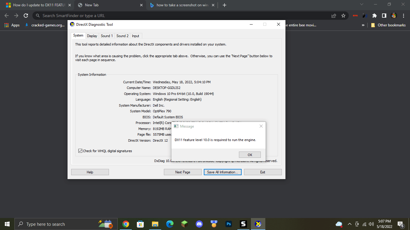Expand the hidden bookmarks overflow chevron
The width and height of the screenshot is (410, 230).
(363, 25)
